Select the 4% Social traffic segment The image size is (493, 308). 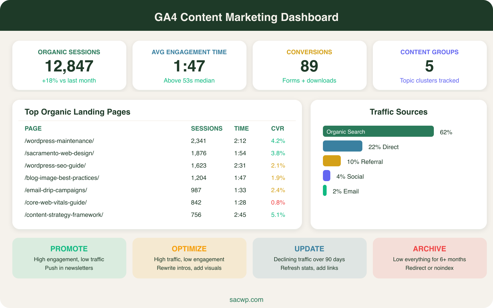coord(326,176)
